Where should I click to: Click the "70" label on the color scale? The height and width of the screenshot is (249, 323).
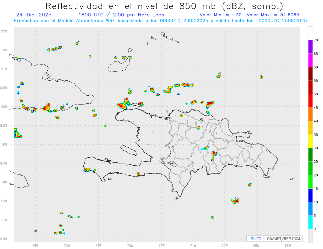click(316, 40)
